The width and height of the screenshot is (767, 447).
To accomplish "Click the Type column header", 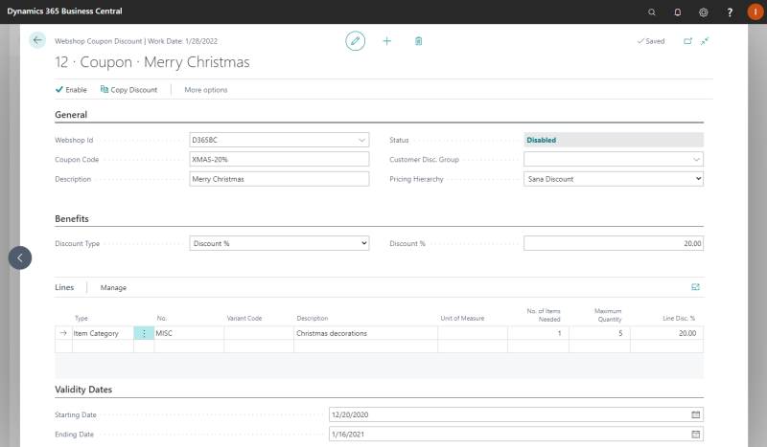I will tap(81, 319).
